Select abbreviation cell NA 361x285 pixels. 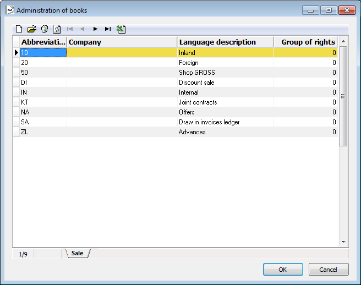pos(43,112)
